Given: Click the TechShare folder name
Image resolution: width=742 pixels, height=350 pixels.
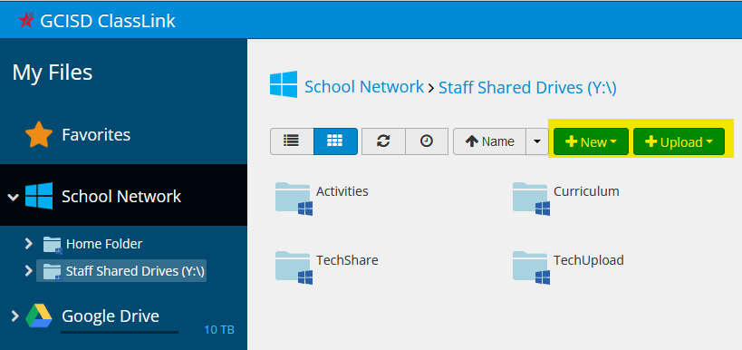Looking at the screenshot, I should point(347,260).
